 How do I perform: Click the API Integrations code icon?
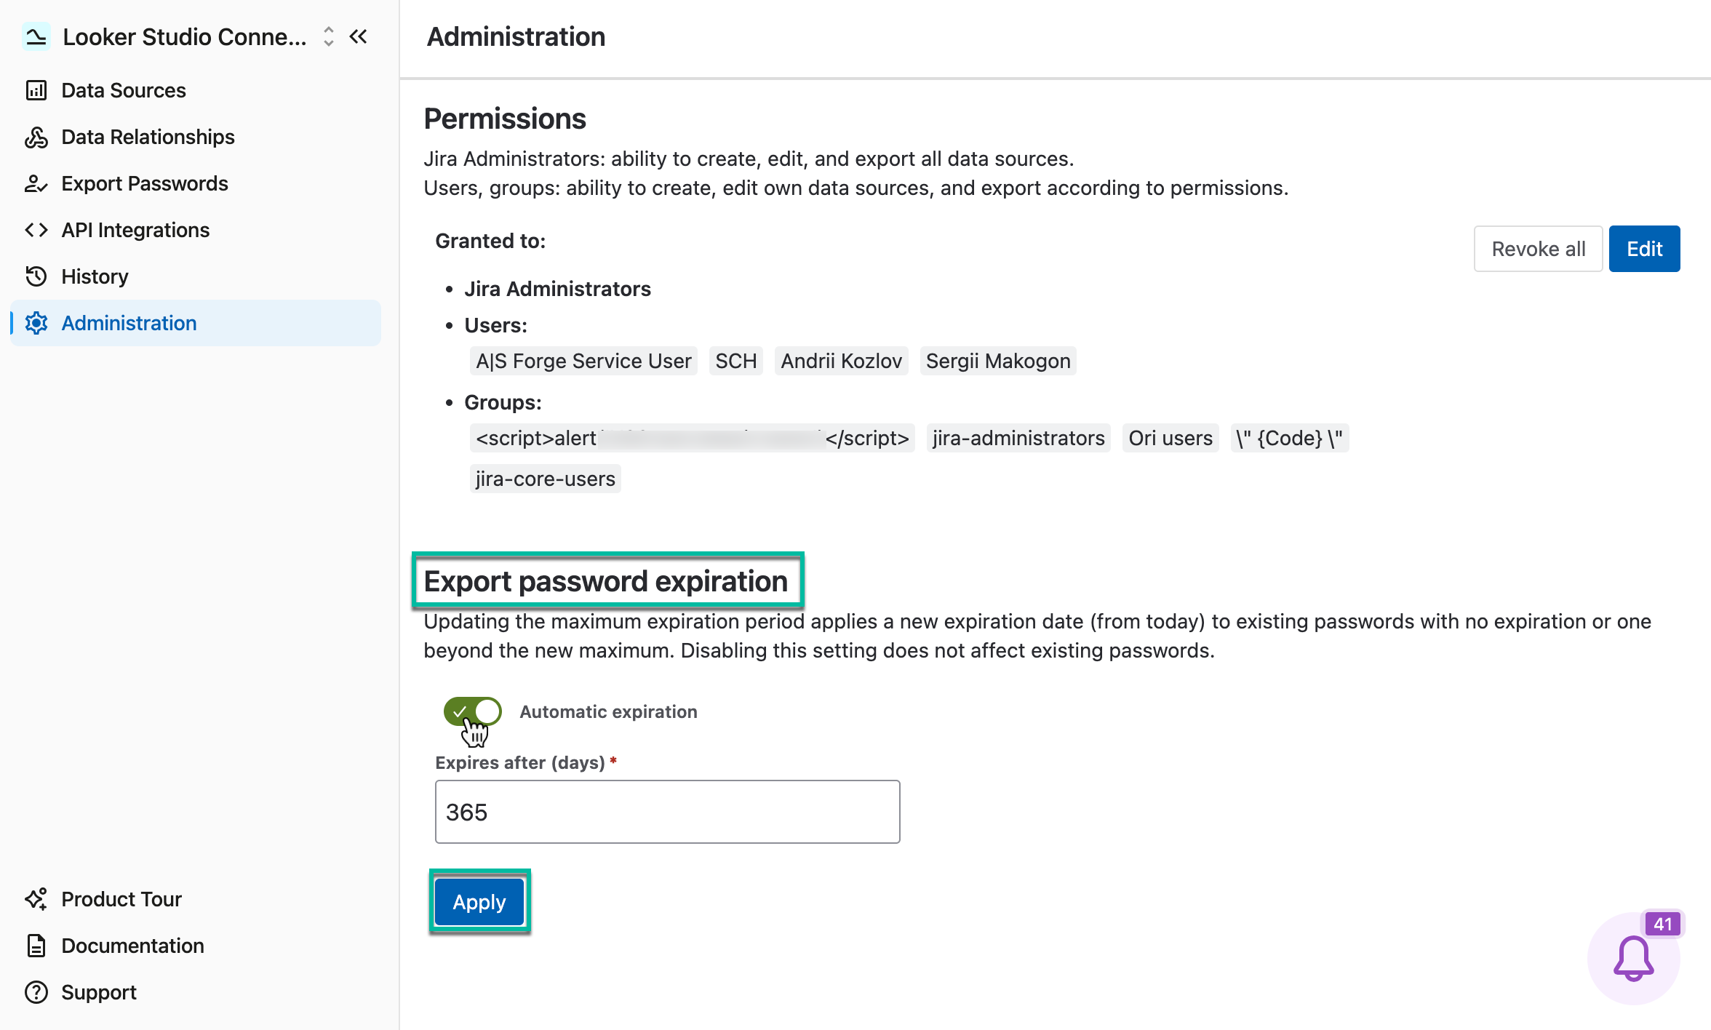click(x=36, y=230)
